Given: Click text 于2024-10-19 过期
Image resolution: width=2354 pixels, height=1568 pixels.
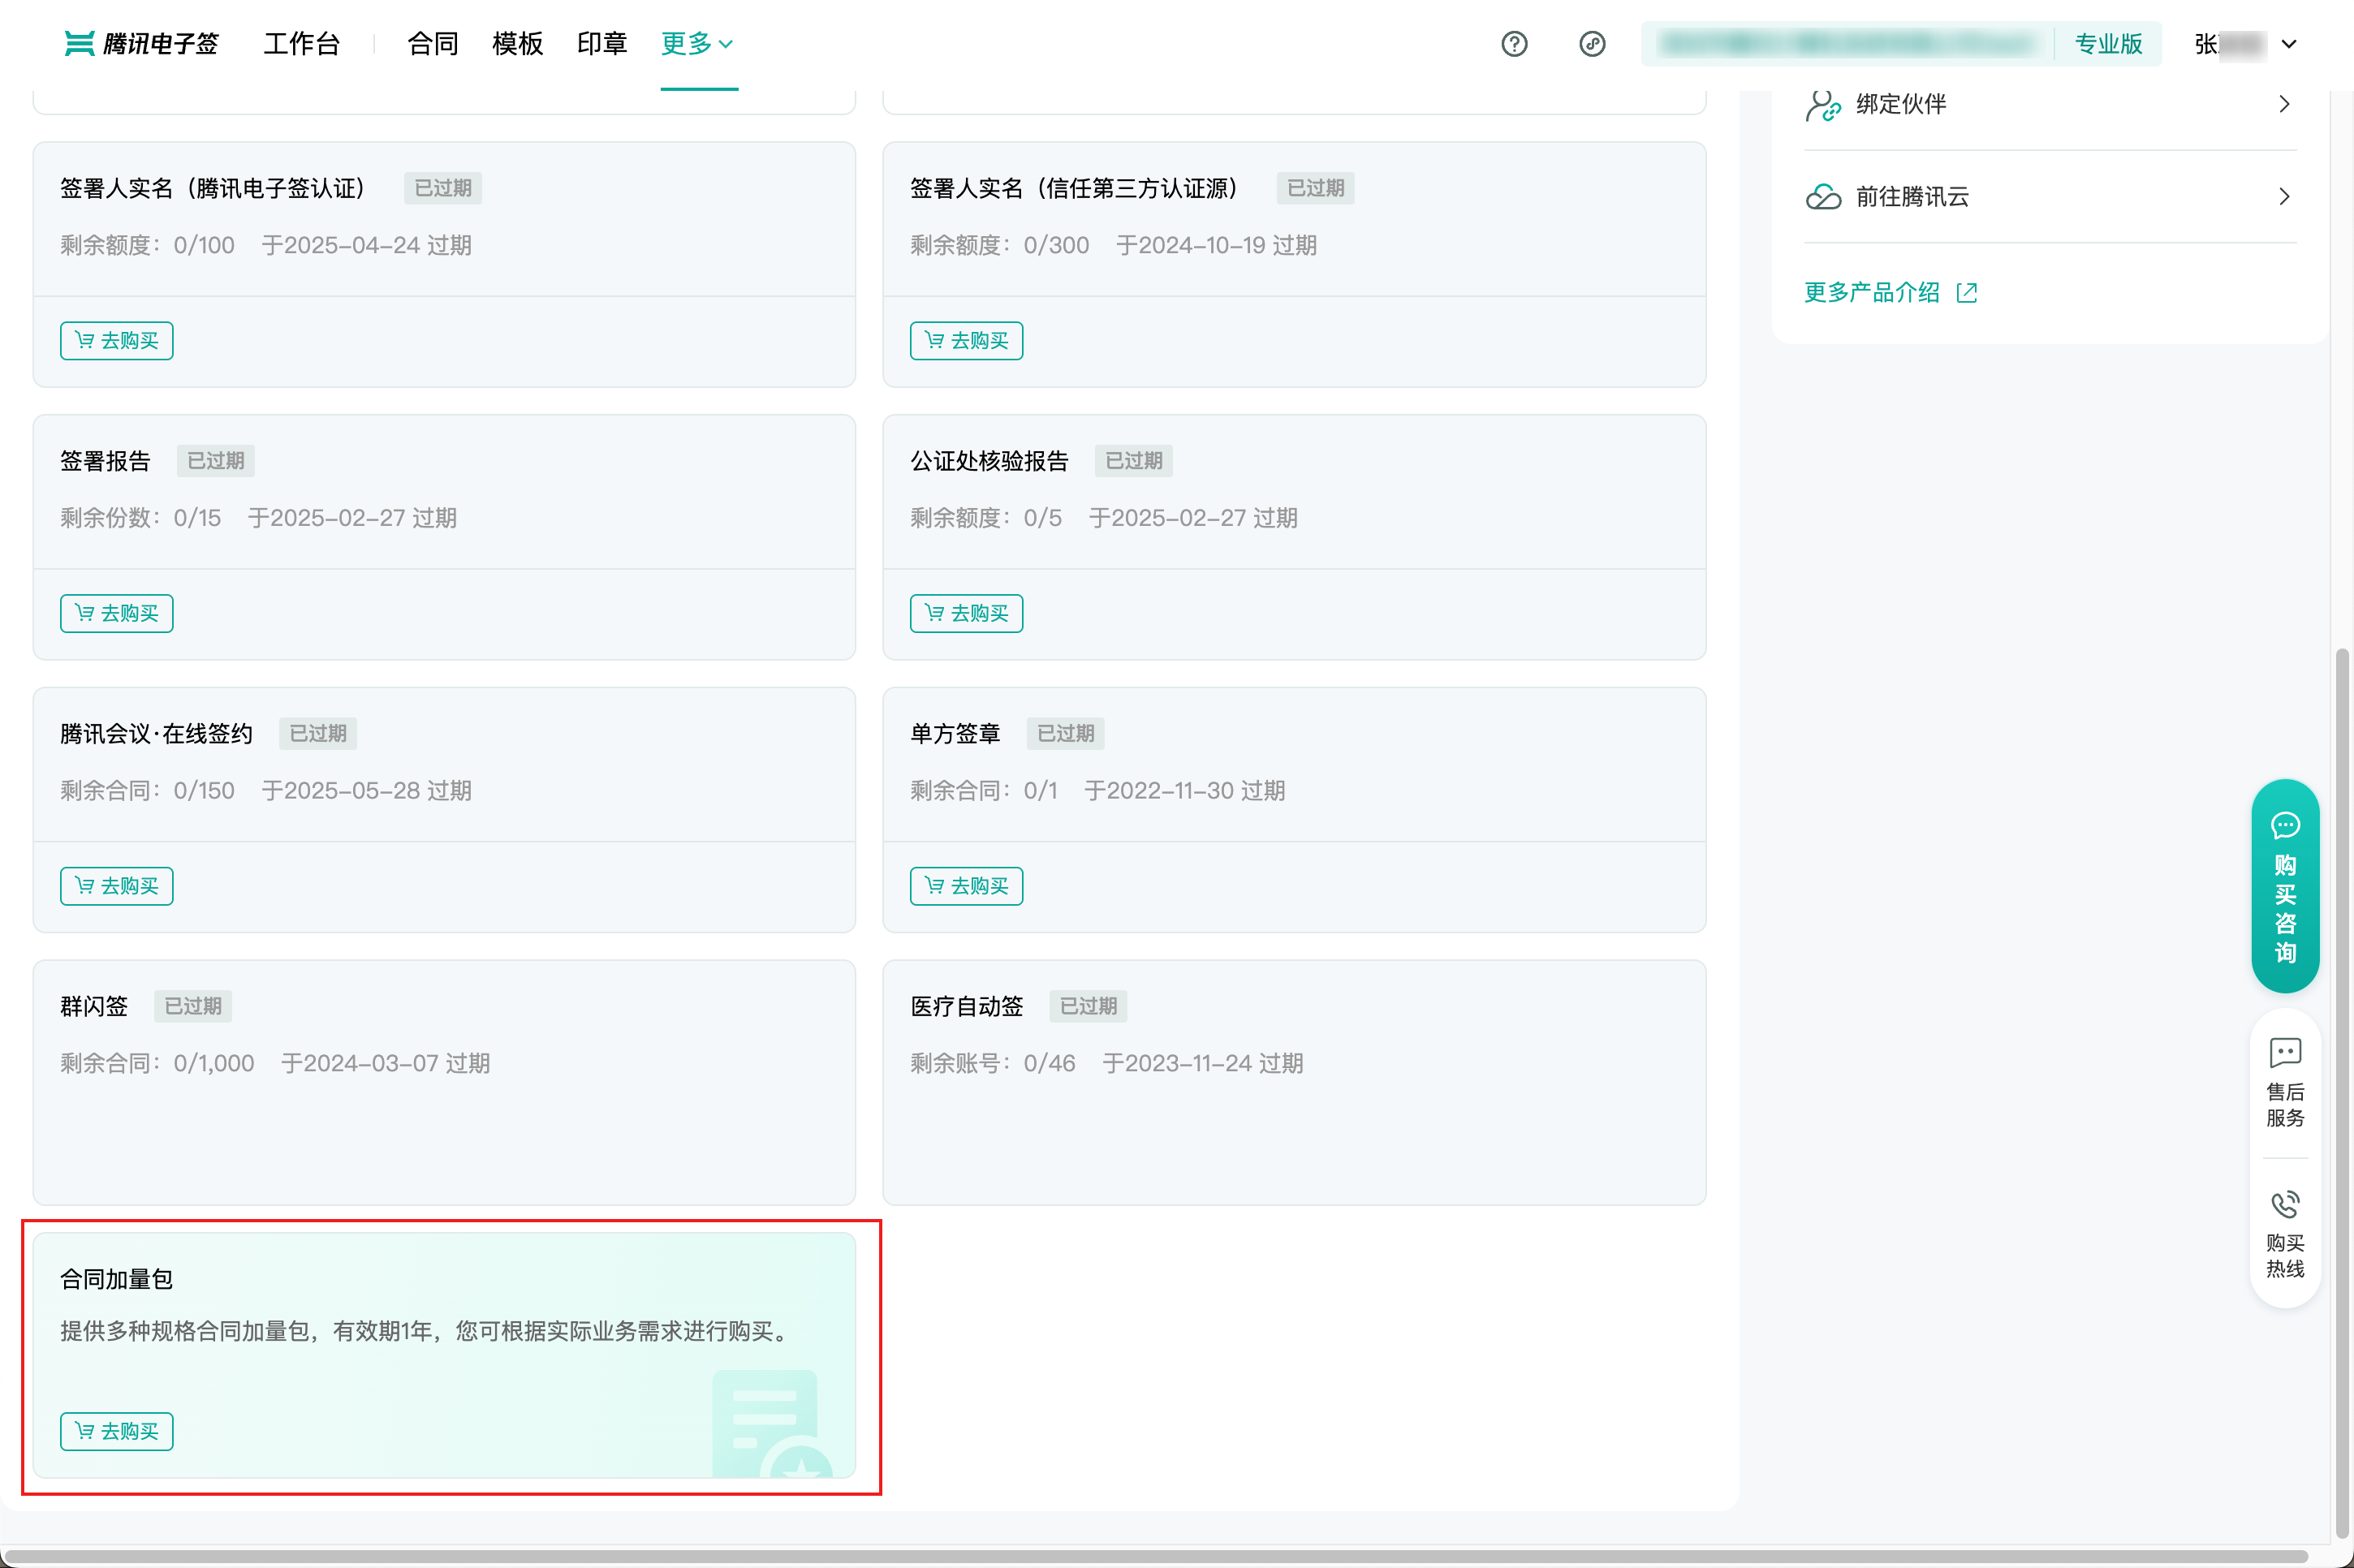Looking at the screenshot, I should tap(1216, 245).
